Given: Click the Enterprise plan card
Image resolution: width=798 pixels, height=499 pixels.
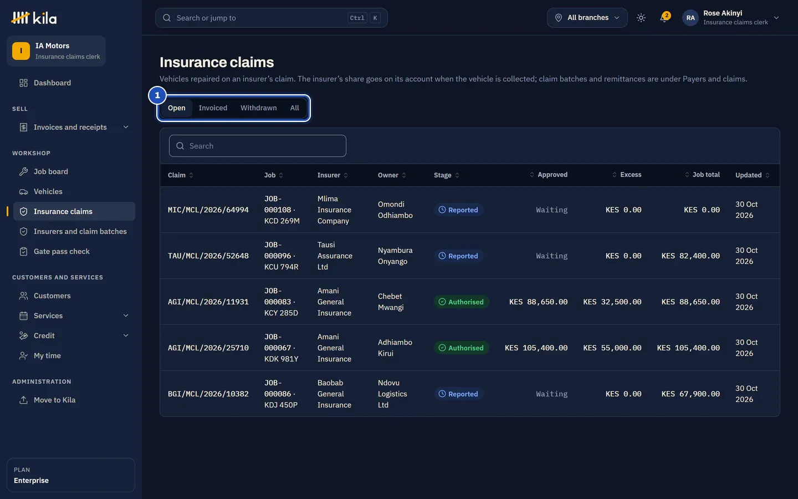Looking at the screenshot, I should click(71, 475).
